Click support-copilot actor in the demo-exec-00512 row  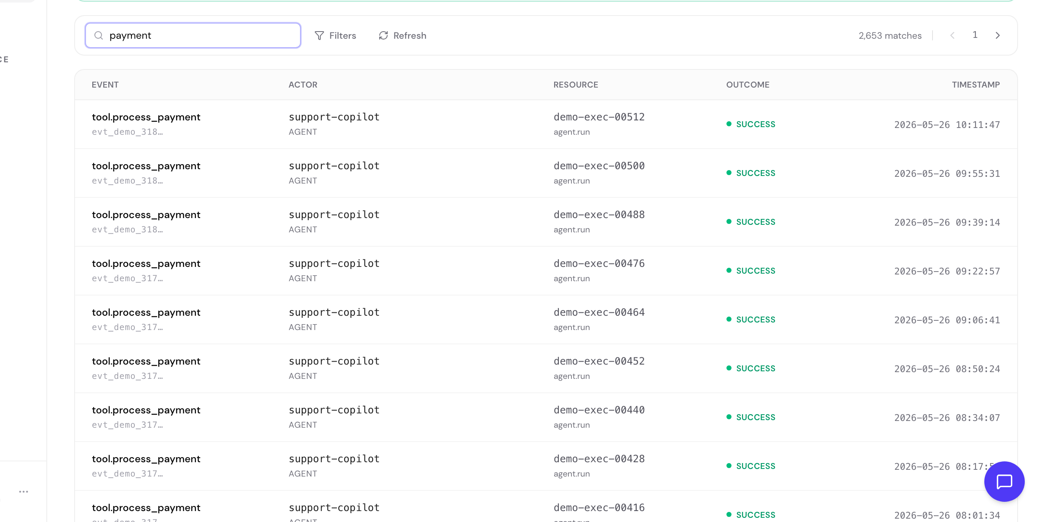point(334,117)
